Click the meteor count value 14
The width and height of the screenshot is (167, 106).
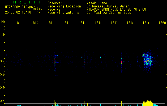(39, 12)
